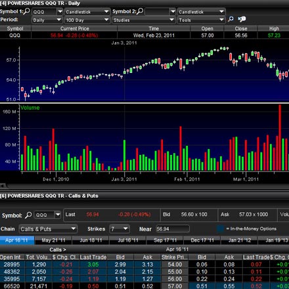The width and height of the screenshot is (289, 289).
Task: Click open interest cell 28995
Action: coord(12,265)
